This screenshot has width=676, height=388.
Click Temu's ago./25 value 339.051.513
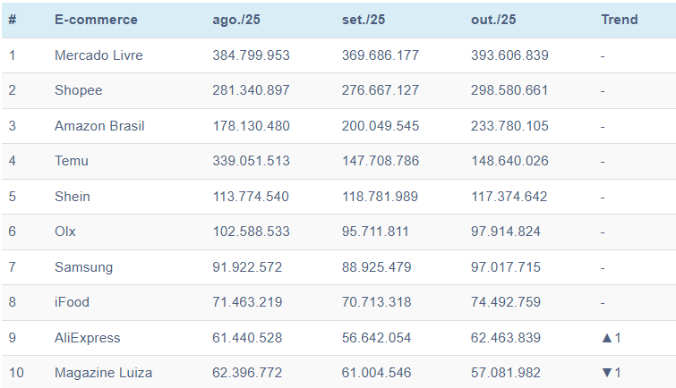tap(251, 161)
